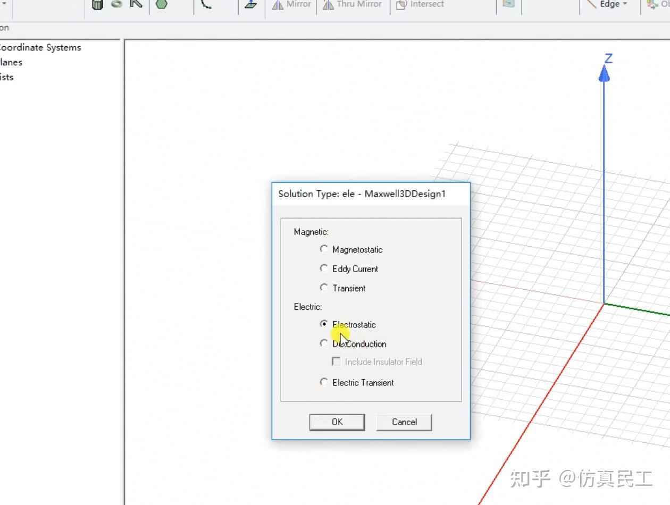The width and height of the screenshot is (670, 505).
Task: Select the Lists tree node
Action: pos(6,77)
